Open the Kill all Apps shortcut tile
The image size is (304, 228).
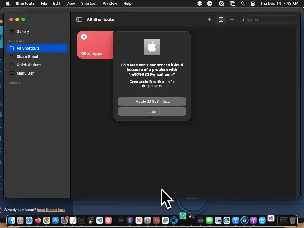tap(95, 45)
